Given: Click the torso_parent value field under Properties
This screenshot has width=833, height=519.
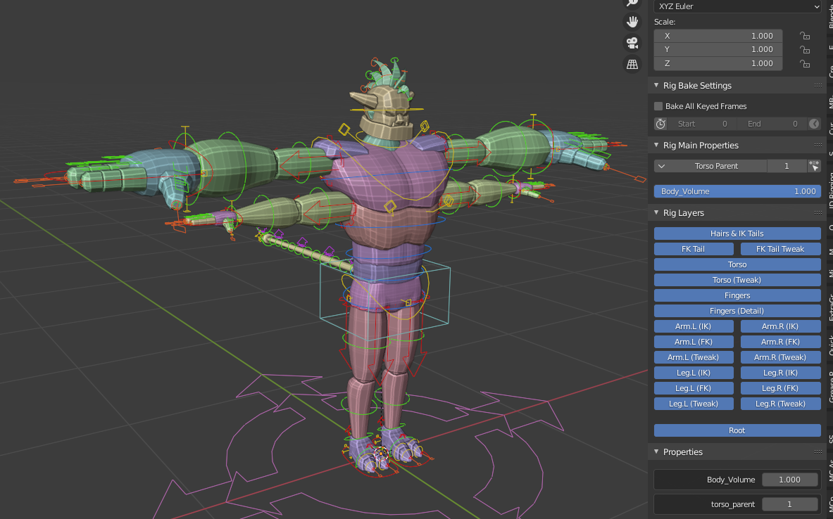Looking at the screenshot, I should point(789,504).
